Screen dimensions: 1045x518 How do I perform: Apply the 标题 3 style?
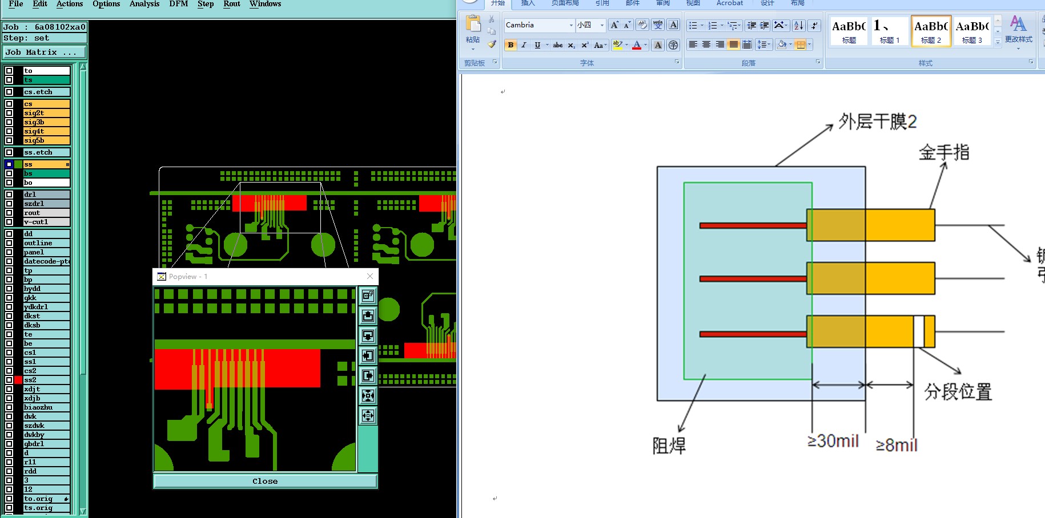click(972, 31)
